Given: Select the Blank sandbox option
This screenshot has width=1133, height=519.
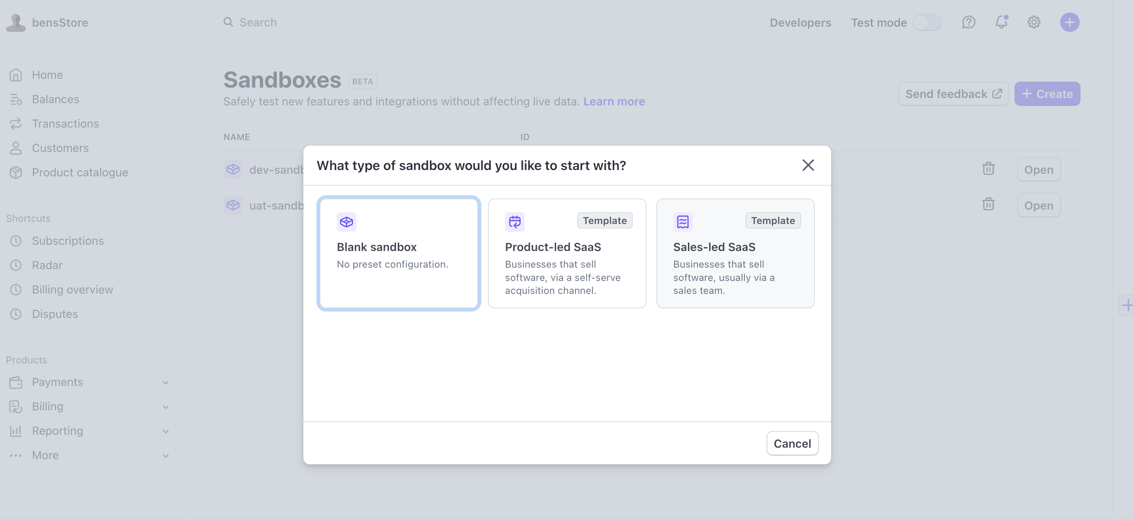Looking at the screenshot, I should point(399,253).
